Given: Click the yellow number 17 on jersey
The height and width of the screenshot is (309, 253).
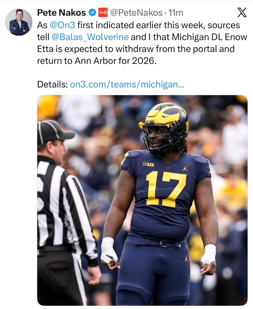Looking at the screenshot, I should (166, 189).
